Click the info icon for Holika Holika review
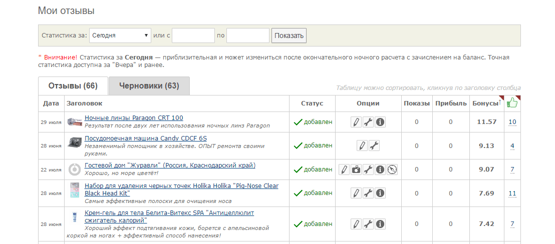Screen dimensions: 555x244 click(x=380, y=193)
